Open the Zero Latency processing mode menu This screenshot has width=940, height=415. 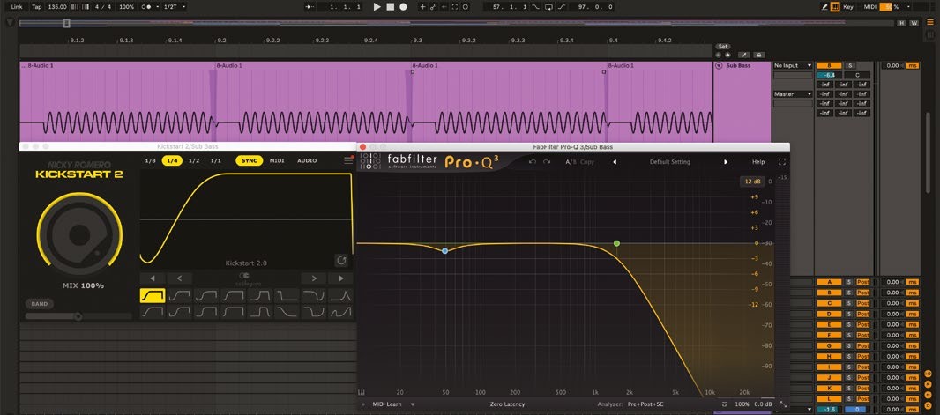tap(507, 404)
